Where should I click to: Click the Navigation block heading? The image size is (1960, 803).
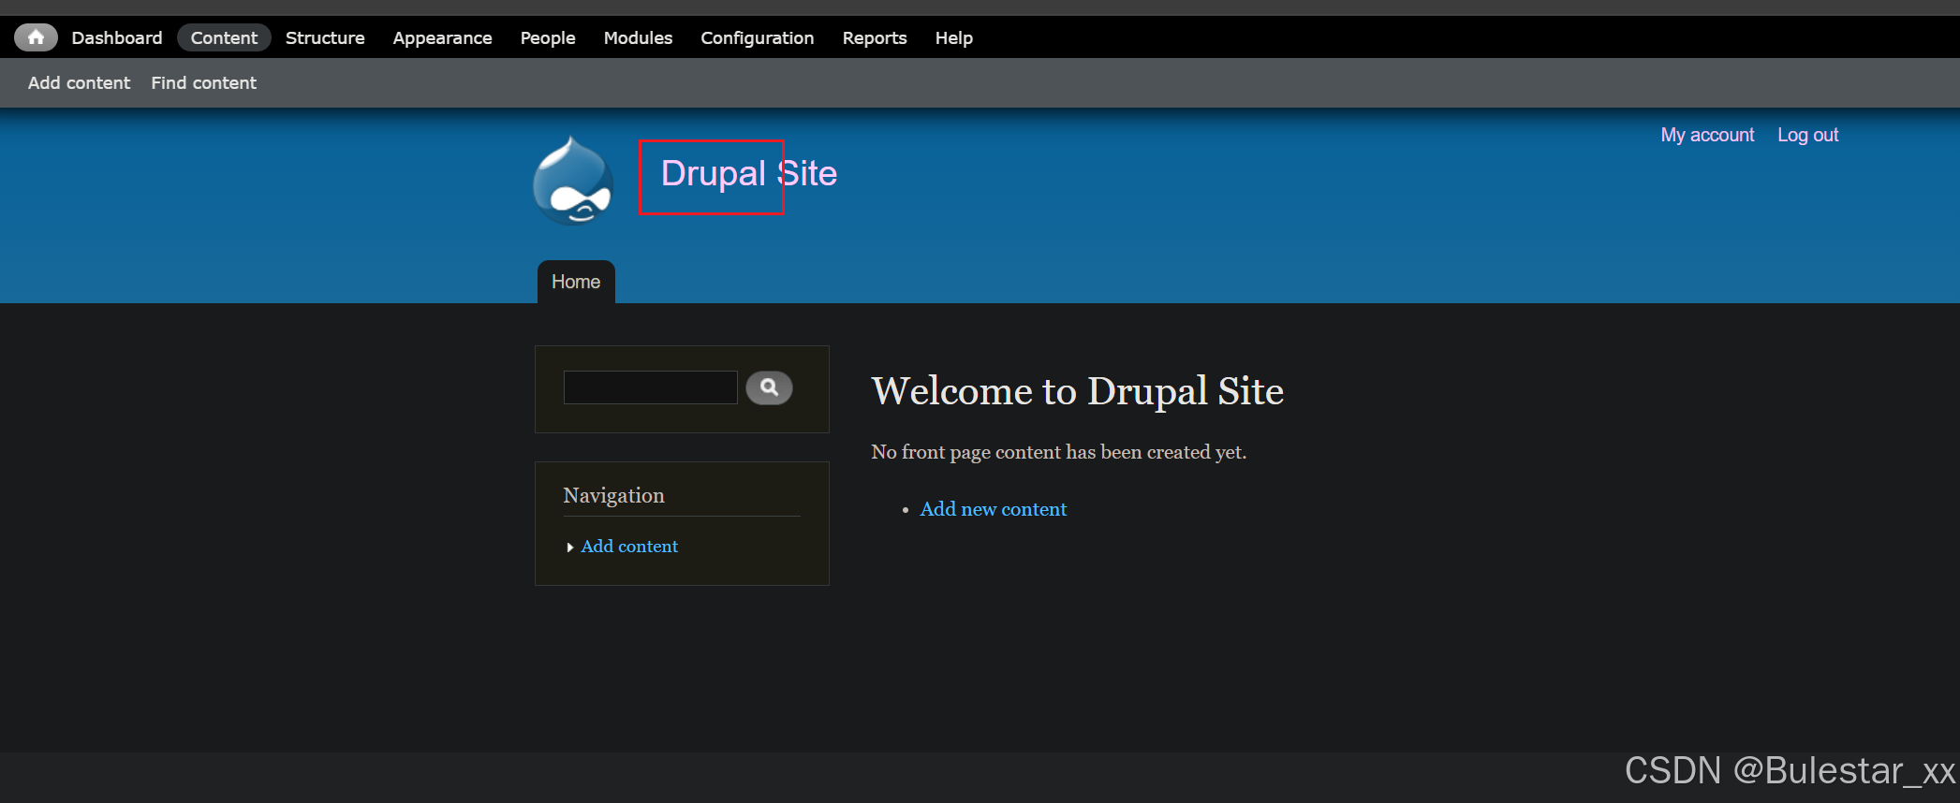click(613, 495)
